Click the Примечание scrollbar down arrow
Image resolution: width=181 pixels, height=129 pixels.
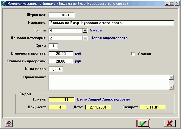pyautogui.click(x=171, y=87)
